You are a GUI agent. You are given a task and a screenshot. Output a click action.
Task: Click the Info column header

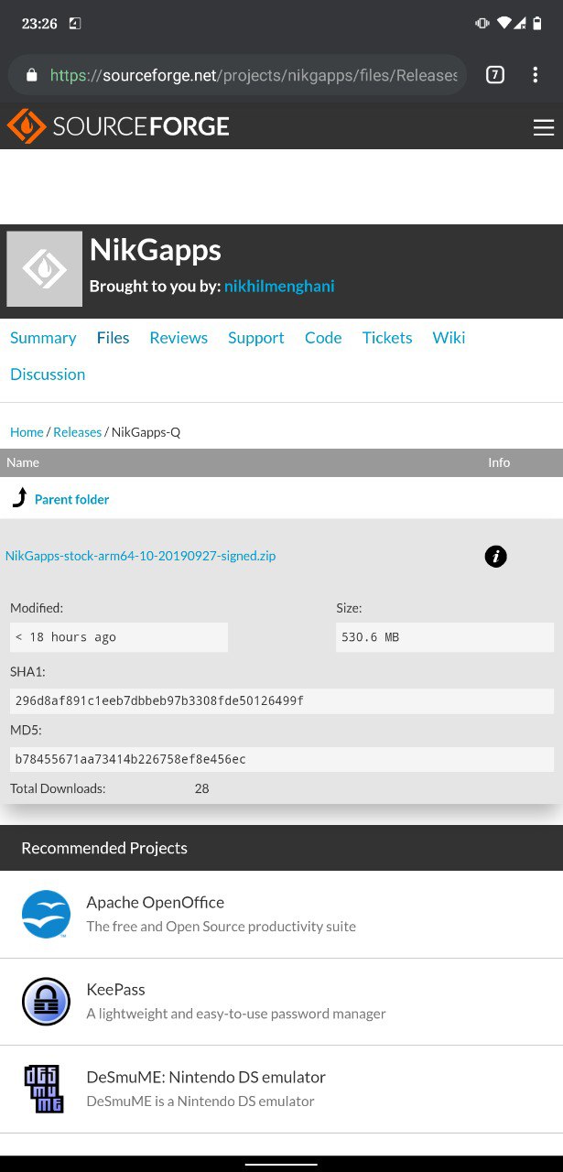[499, 462]
